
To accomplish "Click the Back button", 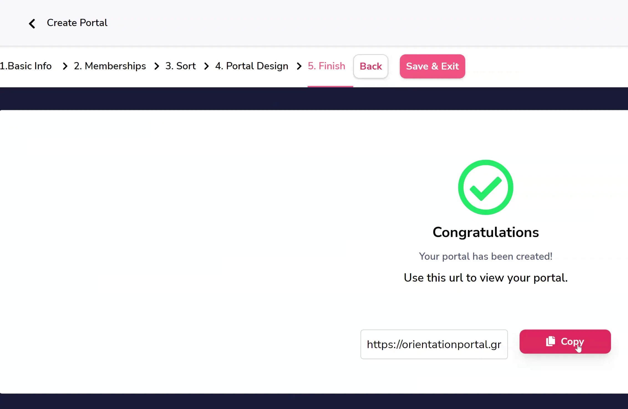I will coord(371,66).
